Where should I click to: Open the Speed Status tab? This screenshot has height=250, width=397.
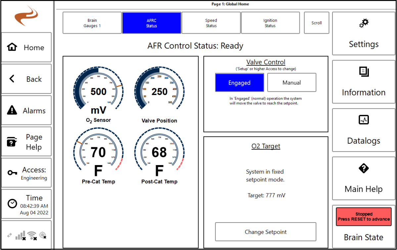(x=211, y=22)
